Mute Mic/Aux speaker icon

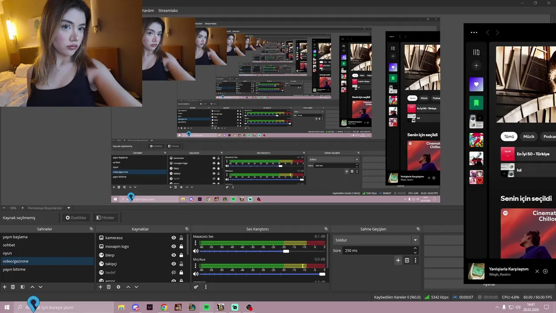[x=196, y=274]
